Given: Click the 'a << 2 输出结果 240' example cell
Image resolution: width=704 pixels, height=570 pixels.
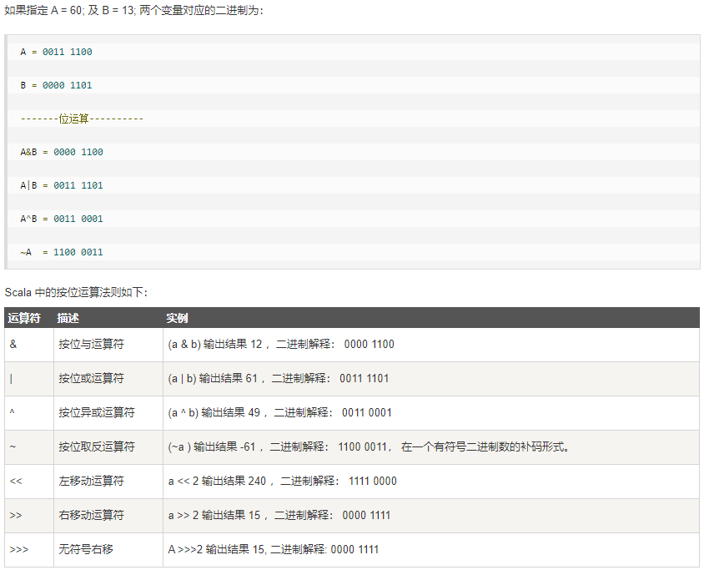Looking at the screenshot, I should (x=282, y=481).
